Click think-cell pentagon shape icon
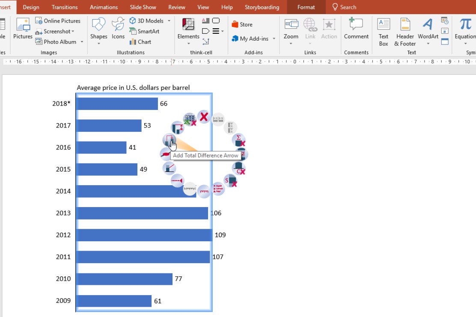The width and height of the screenshot is (476, 317). pyautogui.click(x=205, y=31)
